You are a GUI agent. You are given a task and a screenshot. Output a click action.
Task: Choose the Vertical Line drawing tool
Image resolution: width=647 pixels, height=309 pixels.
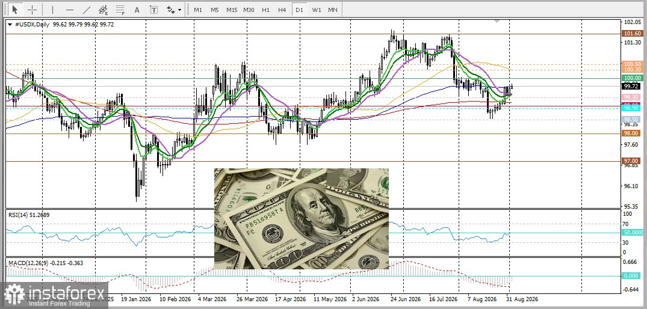(53, 10)
